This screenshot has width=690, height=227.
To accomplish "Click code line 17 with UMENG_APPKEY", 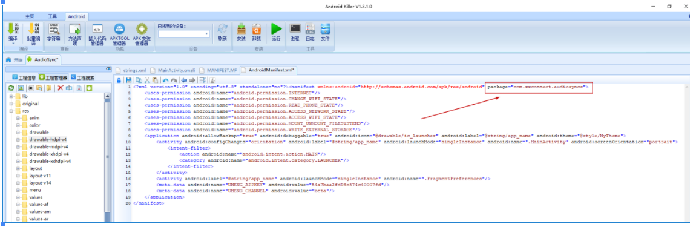I will click(273, 185).
